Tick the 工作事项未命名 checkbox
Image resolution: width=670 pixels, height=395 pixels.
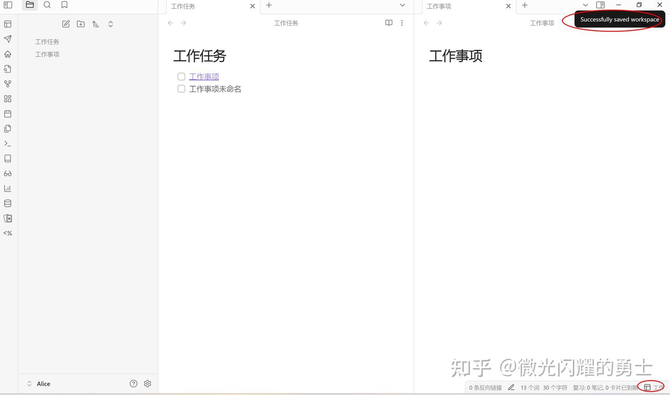181,88
